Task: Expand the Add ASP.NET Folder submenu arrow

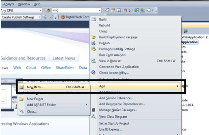Action: click(x=86, y=105)
